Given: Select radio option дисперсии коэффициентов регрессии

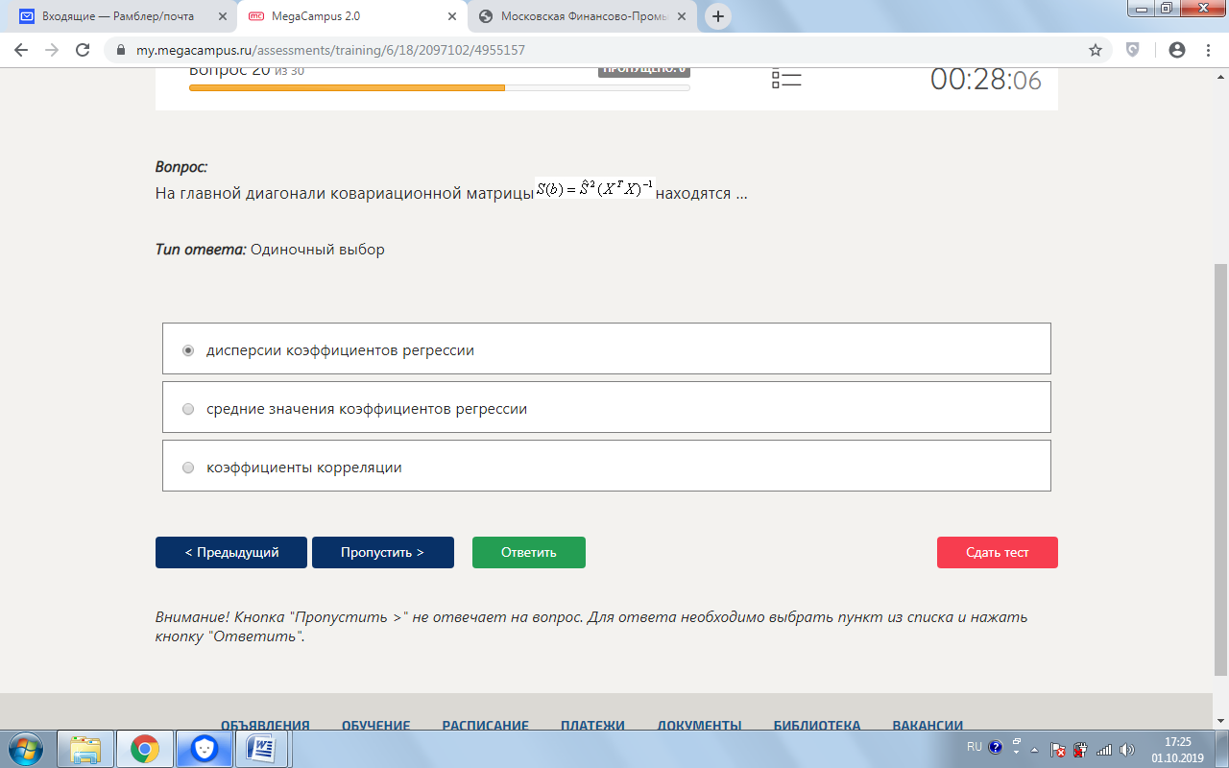Looking at the screenshot, I should [188, 350].
